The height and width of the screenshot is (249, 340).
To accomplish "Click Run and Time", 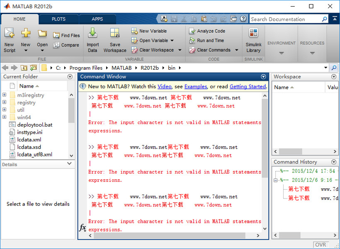I will [x=206, y=40].
